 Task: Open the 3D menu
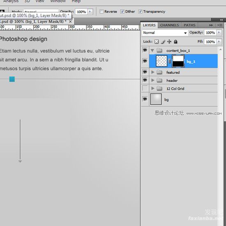click(x=27, y=1)
